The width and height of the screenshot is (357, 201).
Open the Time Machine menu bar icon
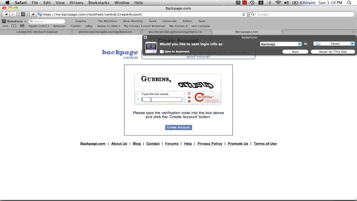click(252, 3)
